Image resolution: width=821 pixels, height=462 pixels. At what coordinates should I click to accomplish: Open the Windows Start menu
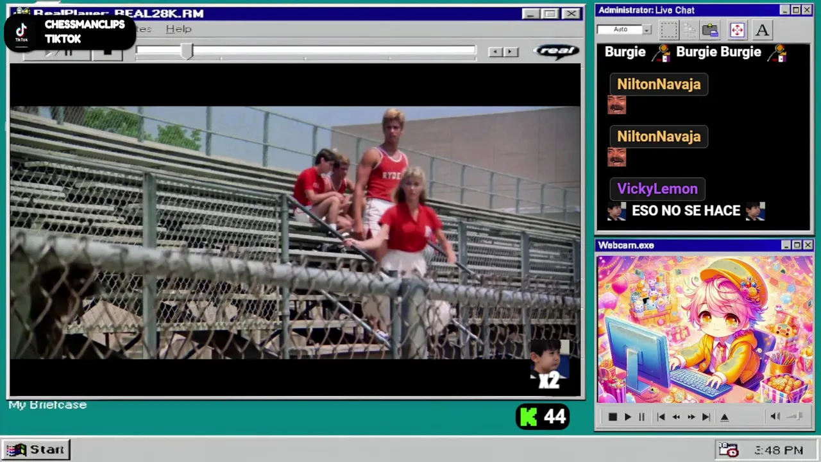36,449
